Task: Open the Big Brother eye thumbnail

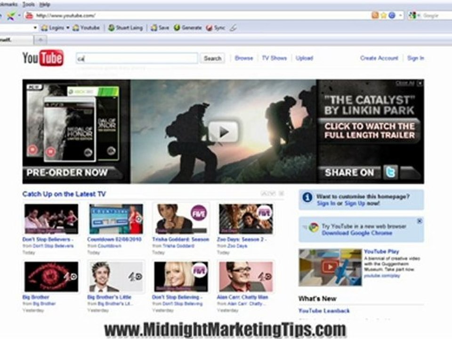Action: pyautogui.click(x=51, y=277)
